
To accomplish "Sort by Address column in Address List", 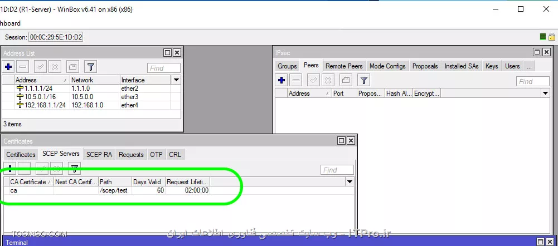I will tap(42, 80).
